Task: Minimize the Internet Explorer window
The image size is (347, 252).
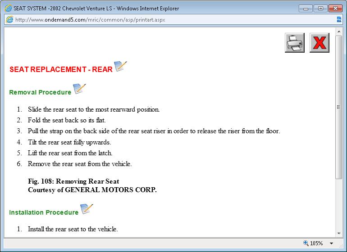Action: 306,9
